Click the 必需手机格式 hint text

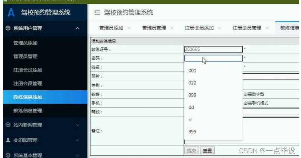[x=256, y=103]
